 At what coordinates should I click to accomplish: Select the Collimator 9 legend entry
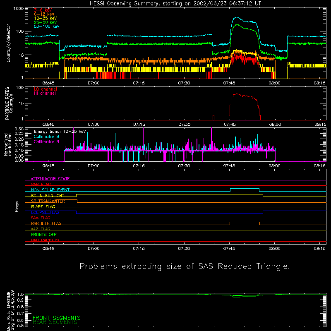point(46,142)
